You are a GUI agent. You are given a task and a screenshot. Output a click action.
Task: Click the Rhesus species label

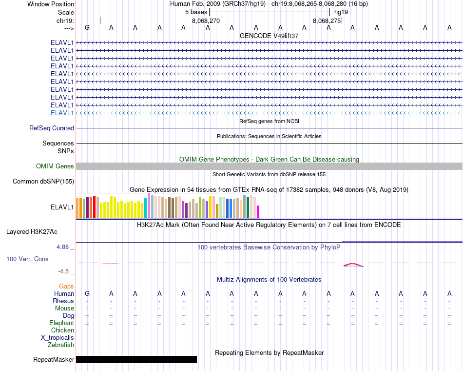coord(63,301)
